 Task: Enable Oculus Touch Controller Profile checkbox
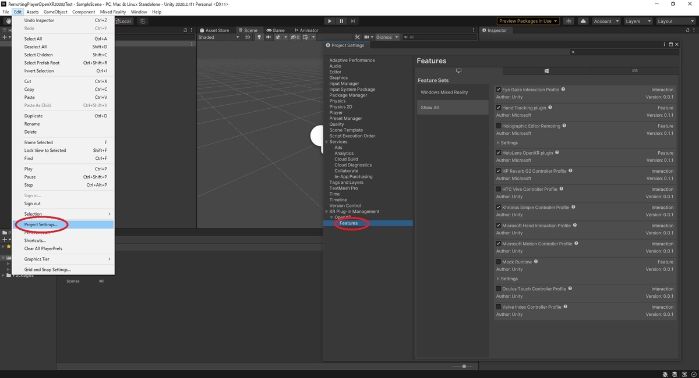coord(498,288)
